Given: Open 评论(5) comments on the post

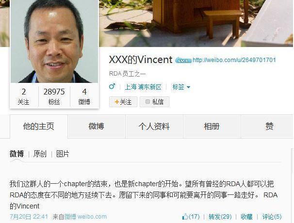Looking at the screenshot, I should pyautogui.click(x=272, y=217).
